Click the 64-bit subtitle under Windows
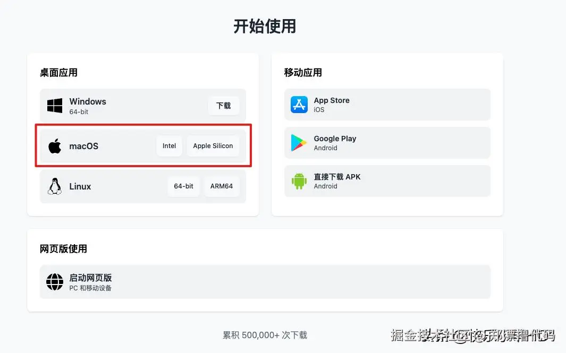The height and width of the screenshot is (353, 566). 79,112
